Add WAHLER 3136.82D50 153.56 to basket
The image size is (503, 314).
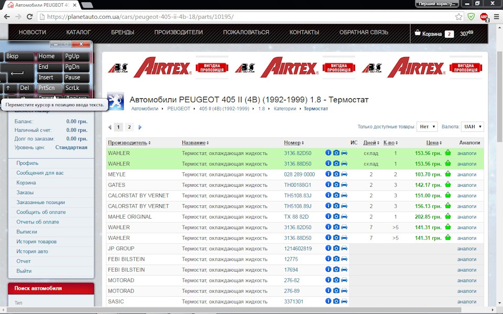pyautogui.click(x=448, y=153)
